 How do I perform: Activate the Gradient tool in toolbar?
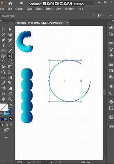[10, 78]
